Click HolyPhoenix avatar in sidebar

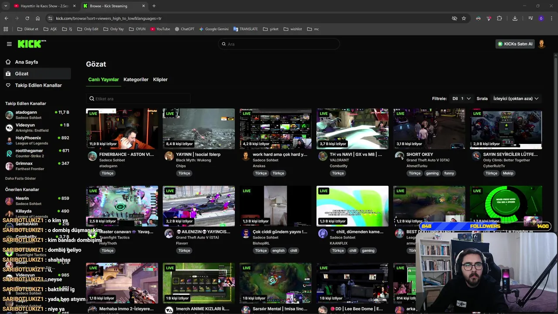click(x=9, y=140)
